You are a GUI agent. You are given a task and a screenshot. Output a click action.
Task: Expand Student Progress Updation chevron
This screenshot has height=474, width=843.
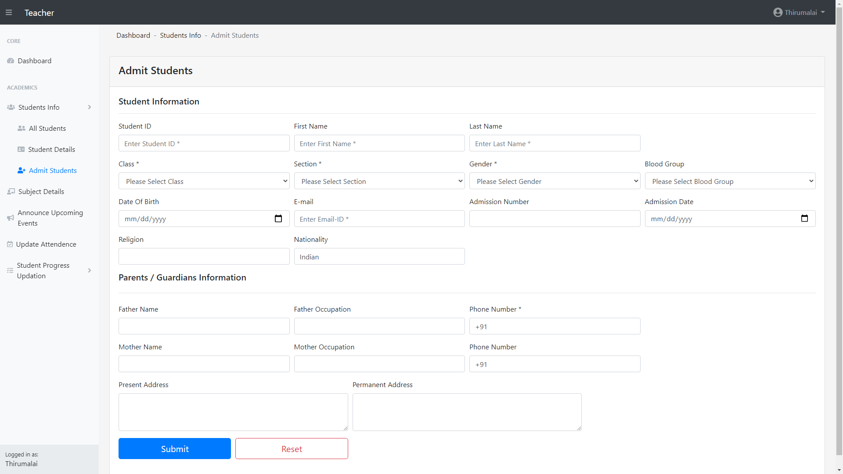(90, 270)
